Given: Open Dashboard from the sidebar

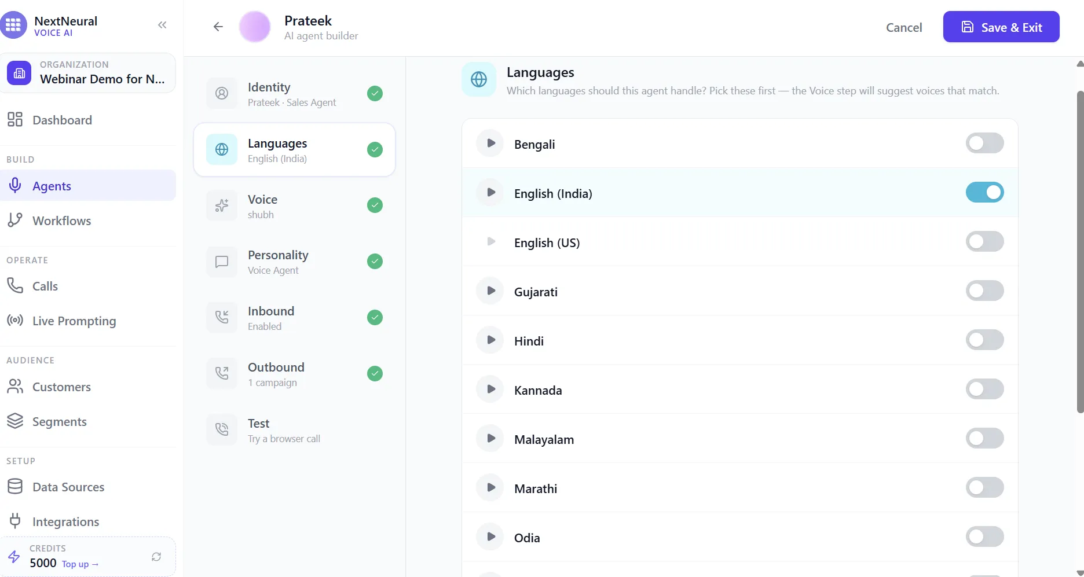Looking at the screenshot, I should (88, 120).
